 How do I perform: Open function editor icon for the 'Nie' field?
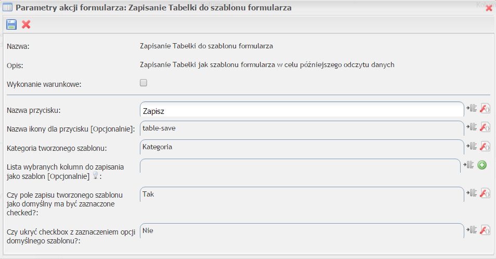coord(485,229)
